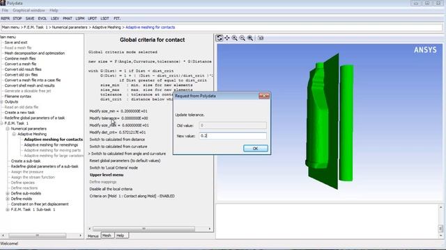The width and height of the screenshot is (446, 250).
Task: Click Reset global parameters to default values
Action: click(x=125, y=160)
